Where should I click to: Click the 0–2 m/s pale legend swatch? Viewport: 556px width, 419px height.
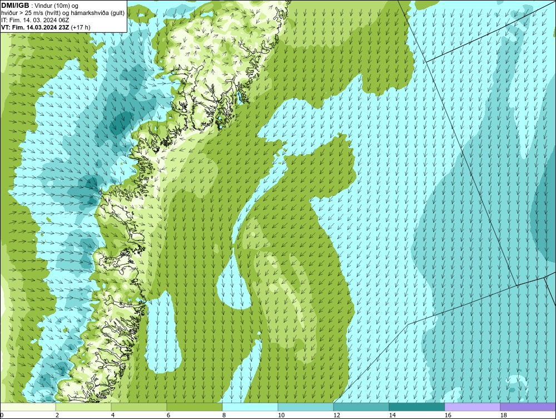[x=28, y=407]
